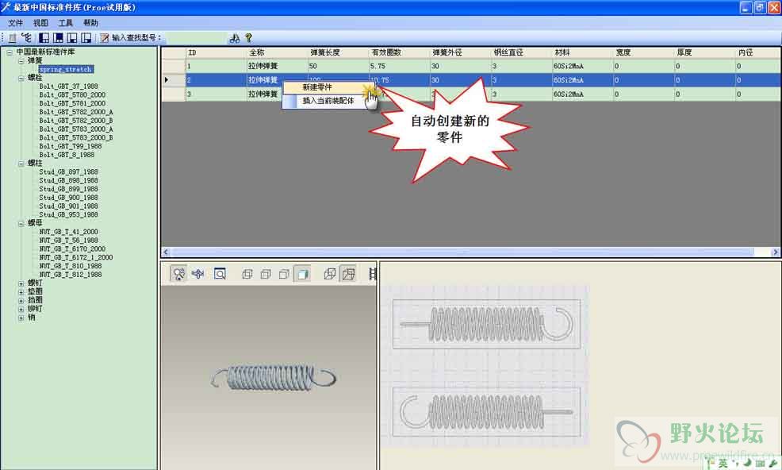Click the lower spring drawing view
Viewport: 782px width, 470px height.
486,412
